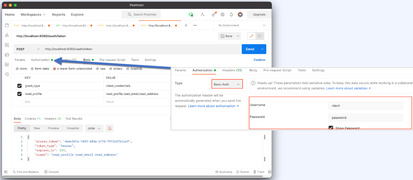This screenshot has height=180, width=413.
Task: Click the blue Send button
Action: 250,49
